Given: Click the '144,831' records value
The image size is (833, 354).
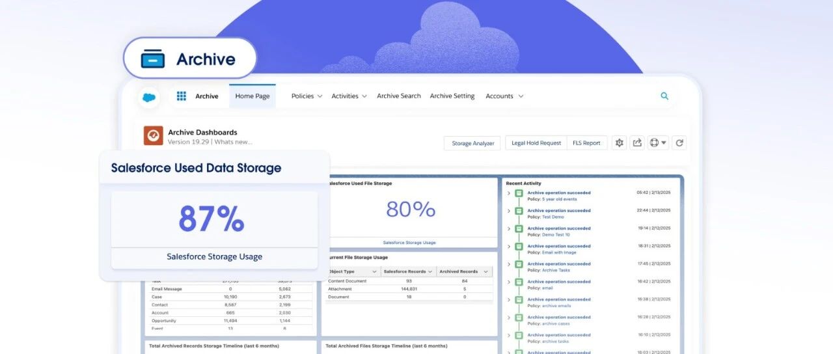Looking at the screenshot, I should [x=409, y=289].
